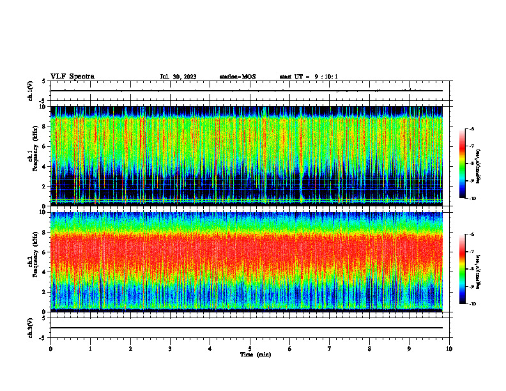Select the "start UT = 9 :10: 1" text

click(x=309, y=77)
